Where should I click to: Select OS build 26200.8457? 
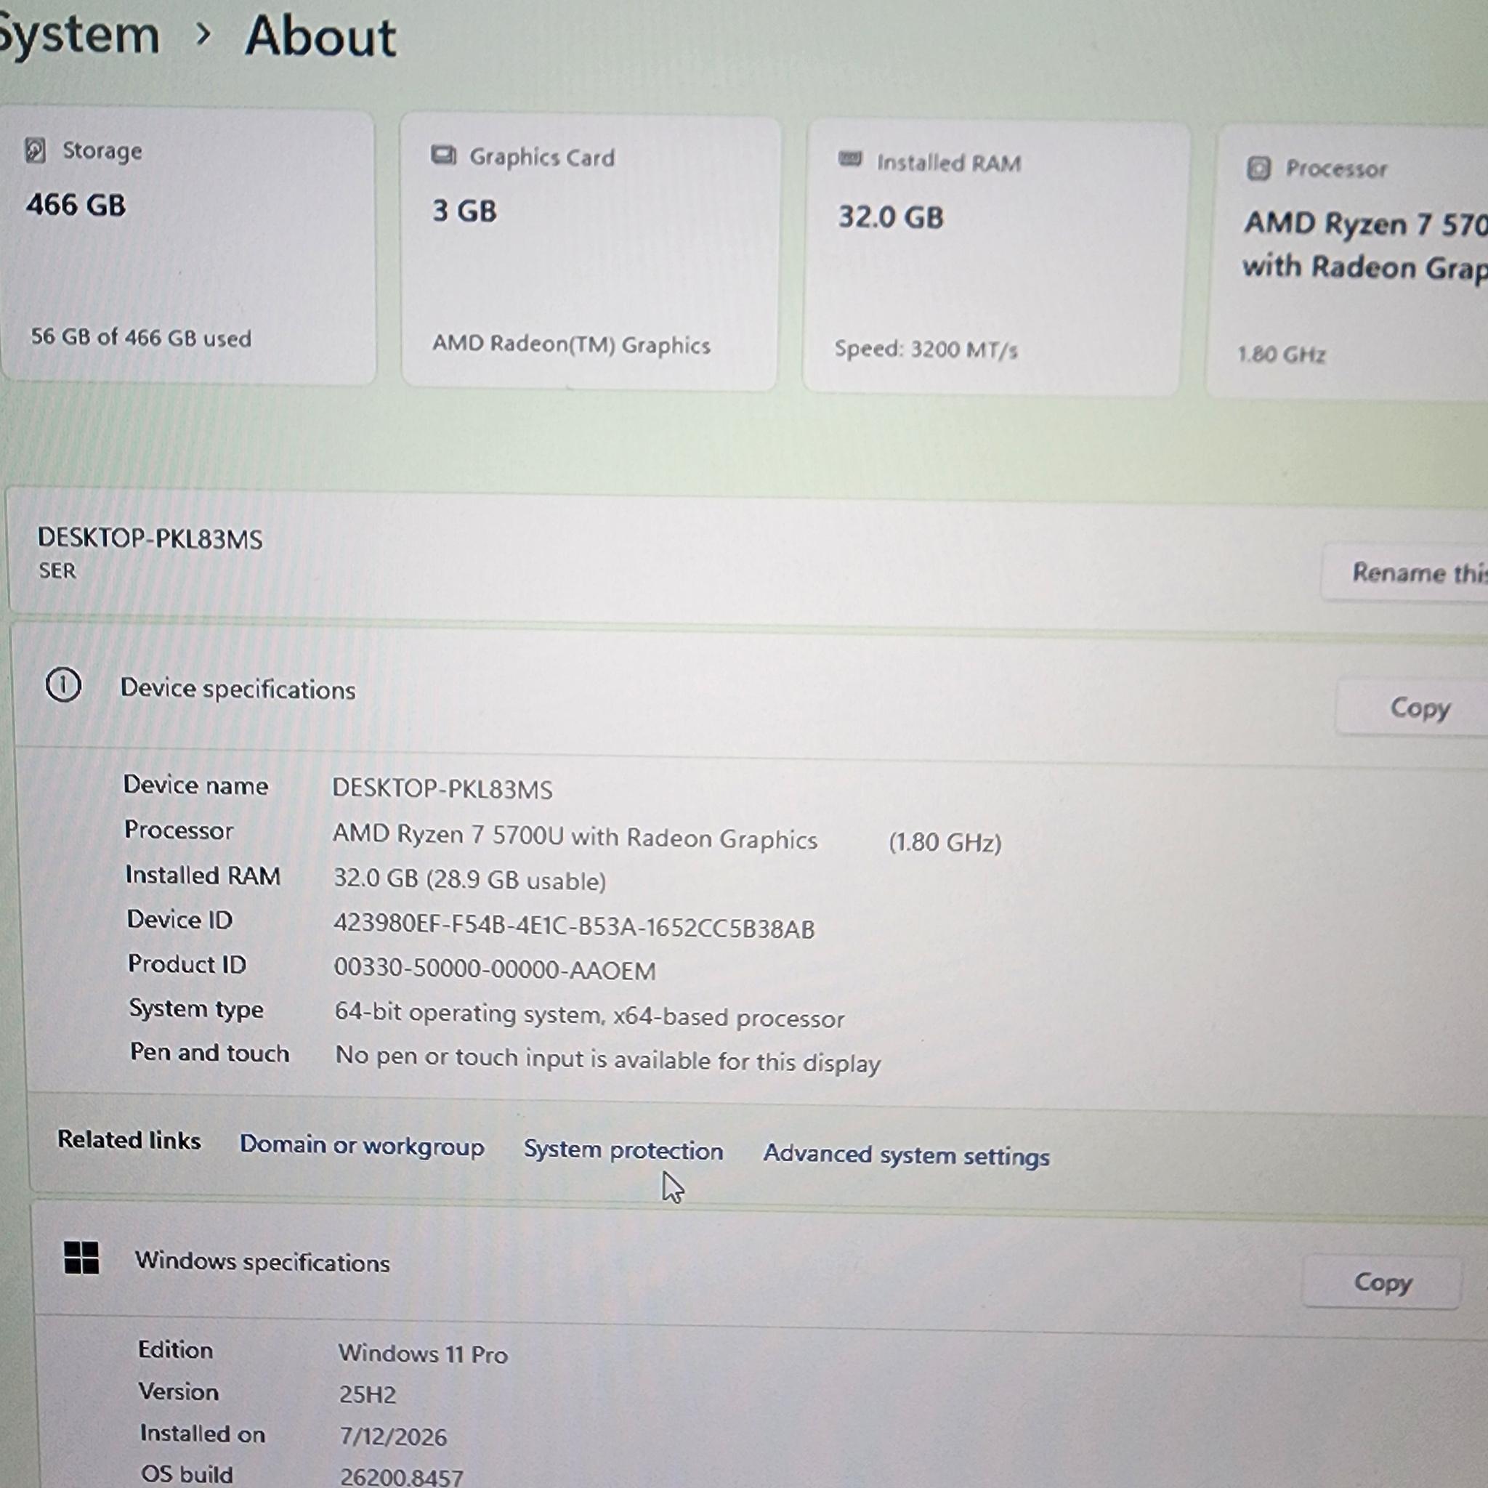pyautogui.click(x=402, y=1476)
